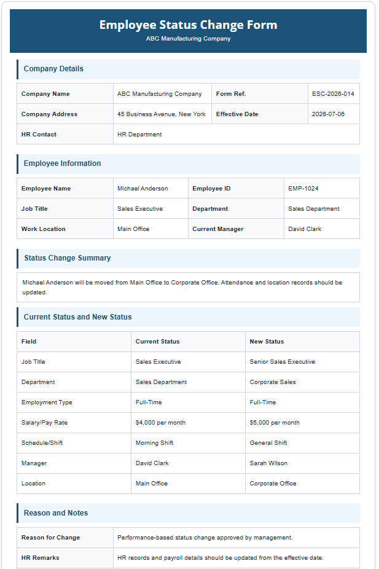The height and width of the screenshot is (569, 379).
Task: Click the 'Field' column header
Action: click(x=29, y=342)
